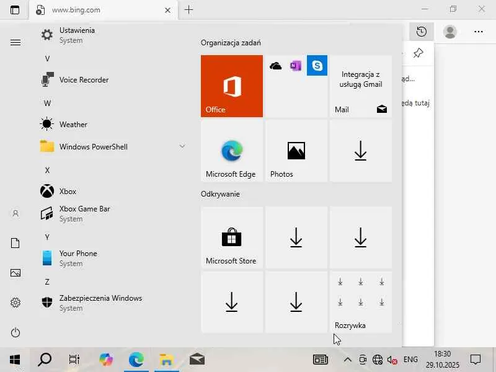496x372 pixels.
Task: Click the Organizacja zadań group title
Action: (x=231, y=43)
